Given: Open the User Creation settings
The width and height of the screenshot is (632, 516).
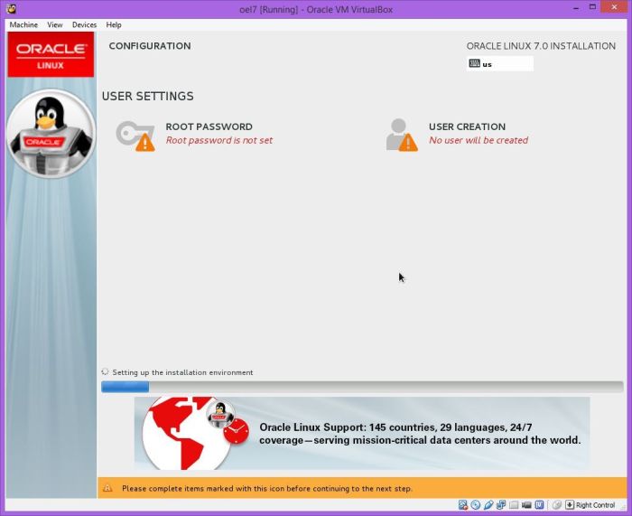Looking at the screenshot, I should click(466, 127).
